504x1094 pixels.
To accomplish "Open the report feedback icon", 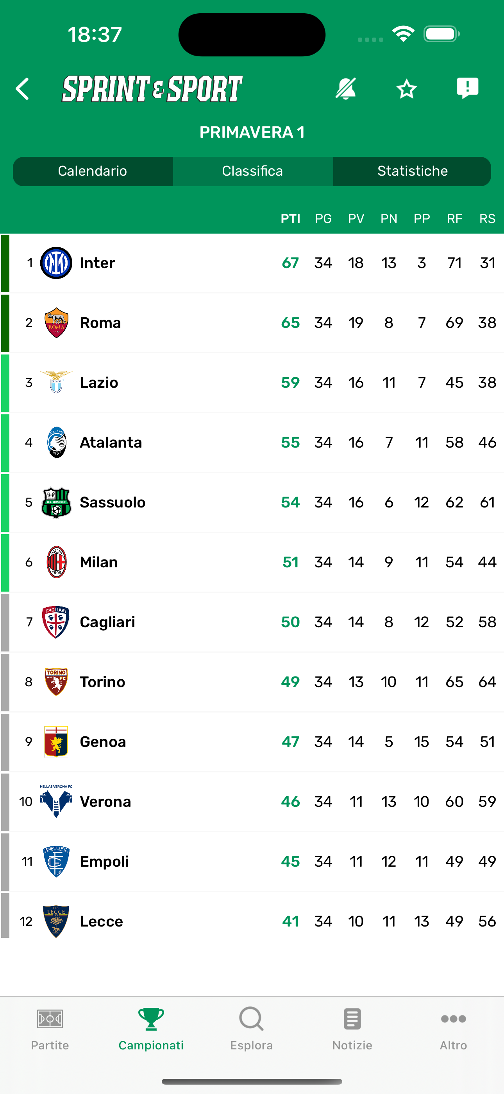I will (x=467, y=88).
